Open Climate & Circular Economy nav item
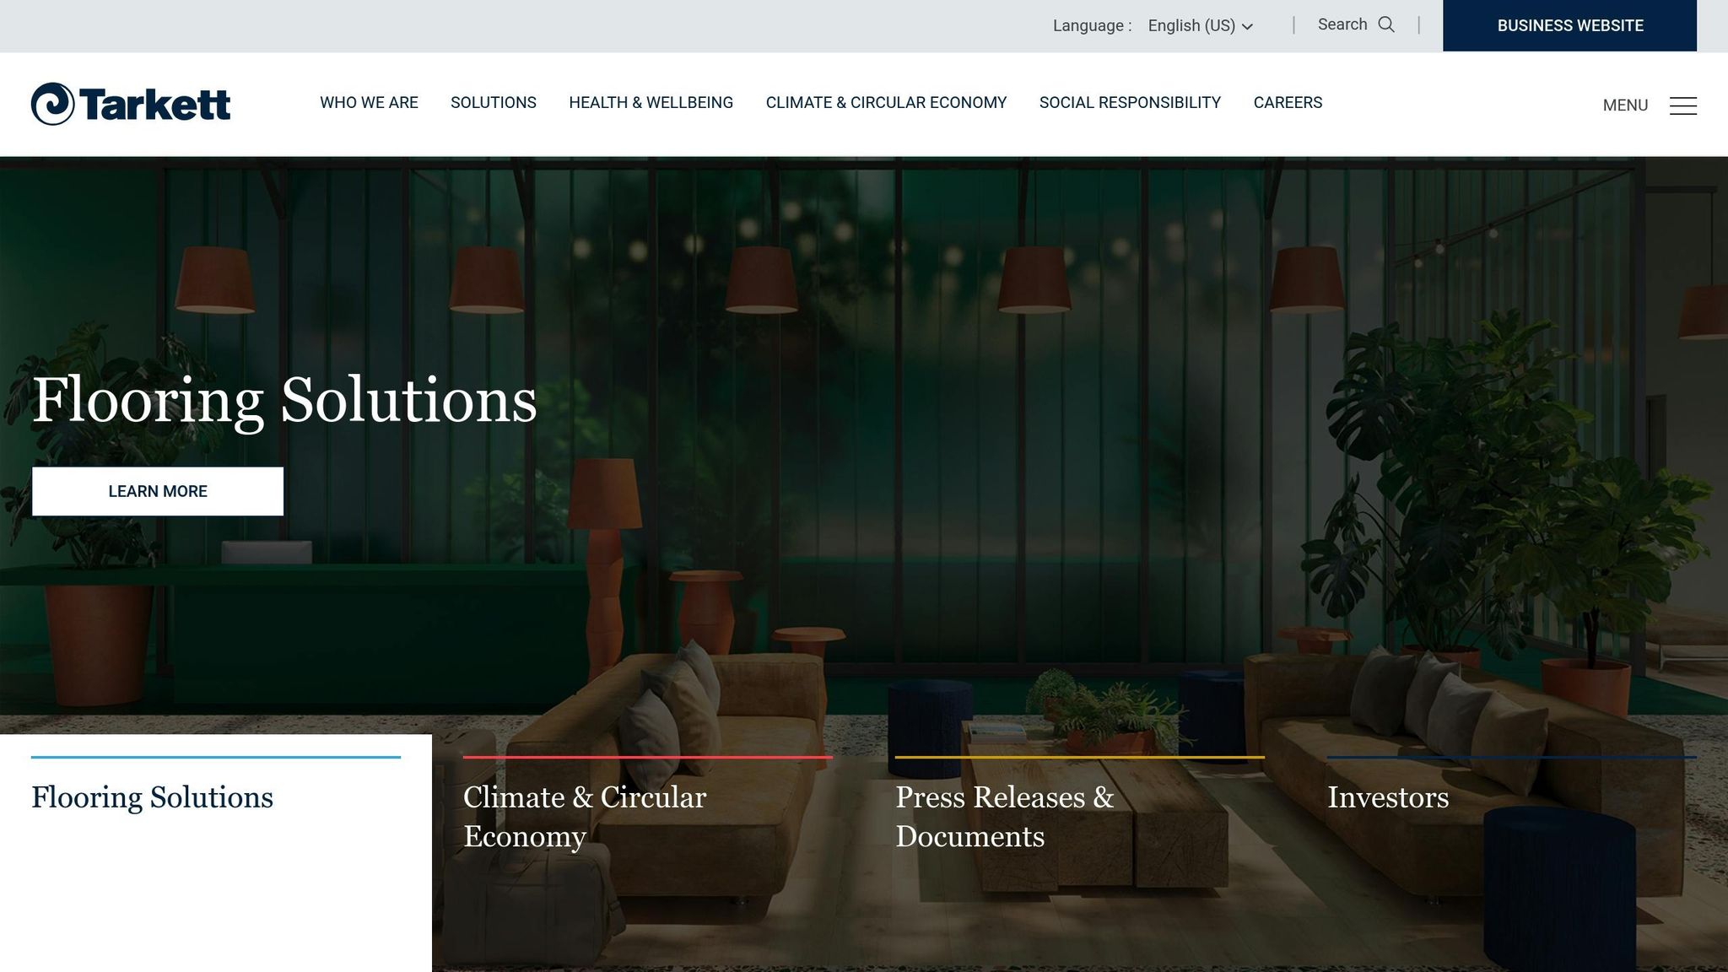1728x972 pixels. click(x=886, y=103)
